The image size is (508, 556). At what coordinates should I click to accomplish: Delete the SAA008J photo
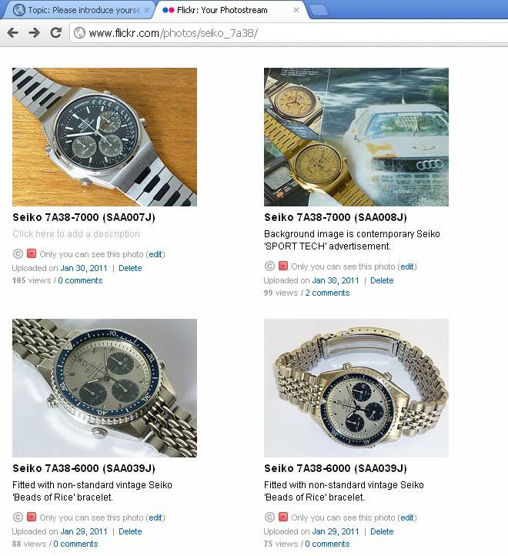382,280
